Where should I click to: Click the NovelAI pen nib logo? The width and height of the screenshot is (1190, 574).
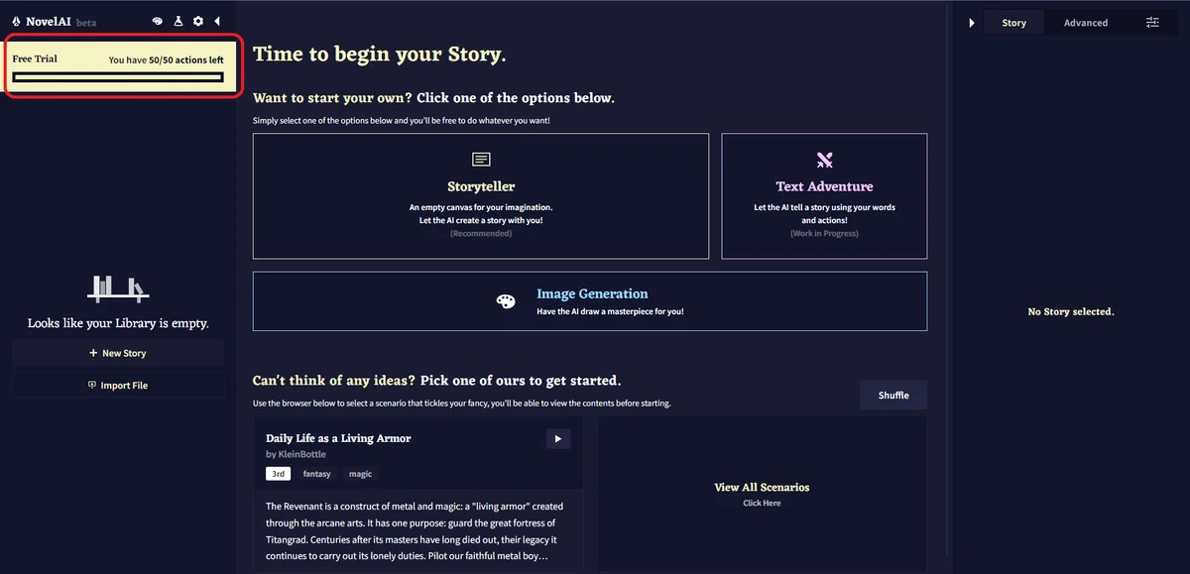(17, 22)
